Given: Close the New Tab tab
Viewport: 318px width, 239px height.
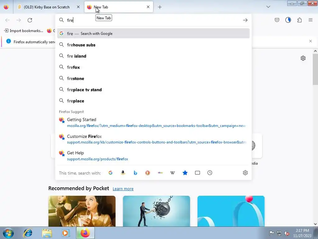Looking at the screenshot, I should click(148, 7).
